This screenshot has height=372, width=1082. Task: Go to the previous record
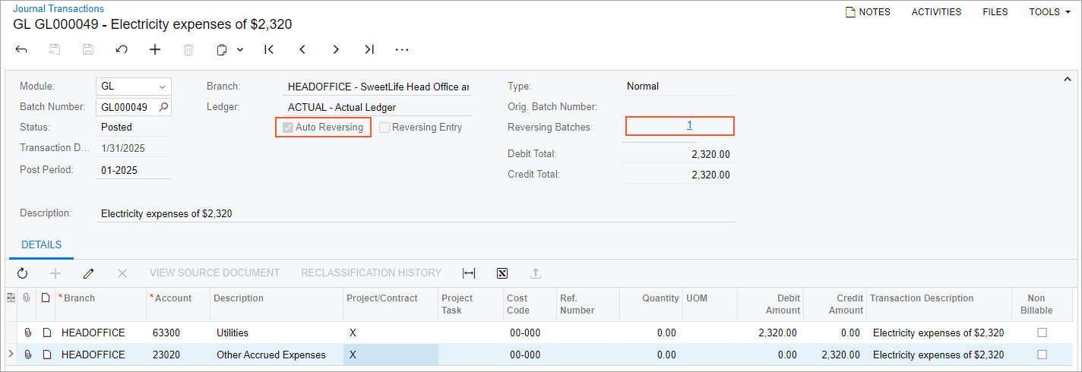(302, 49)
